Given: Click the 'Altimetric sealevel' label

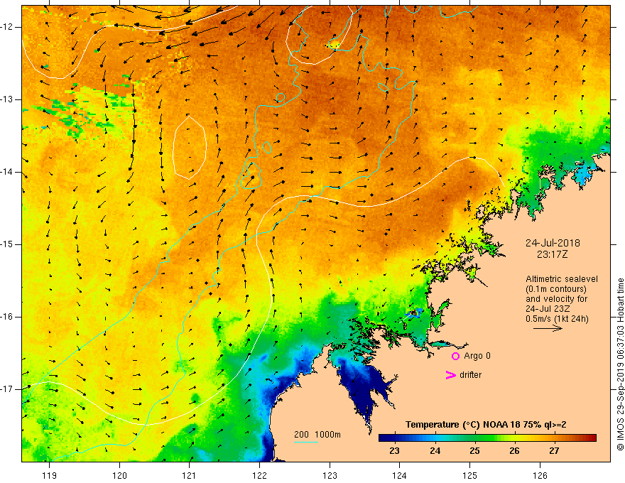Looking at the screenshot, I should [562, 279].
